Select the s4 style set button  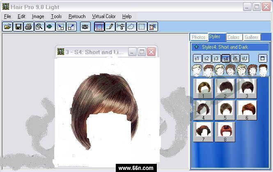tap(226, 59)
